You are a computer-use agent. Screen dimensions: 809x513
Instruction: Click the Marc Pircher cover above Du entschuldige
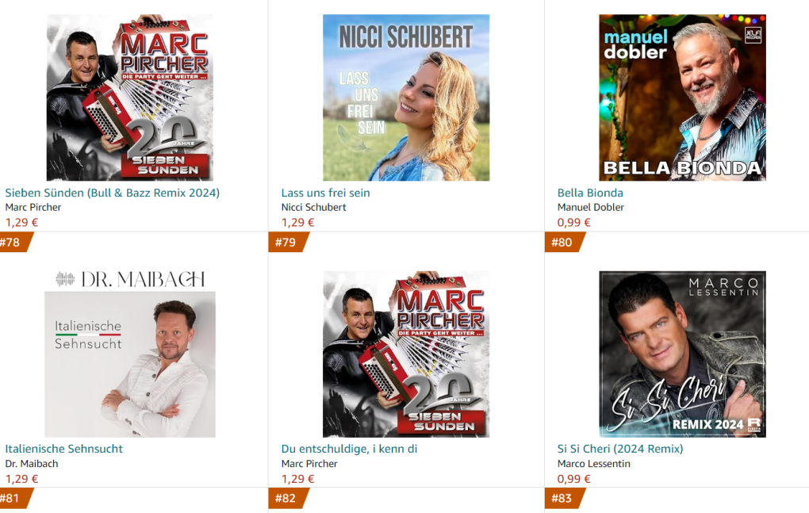(x=406, y=354)
